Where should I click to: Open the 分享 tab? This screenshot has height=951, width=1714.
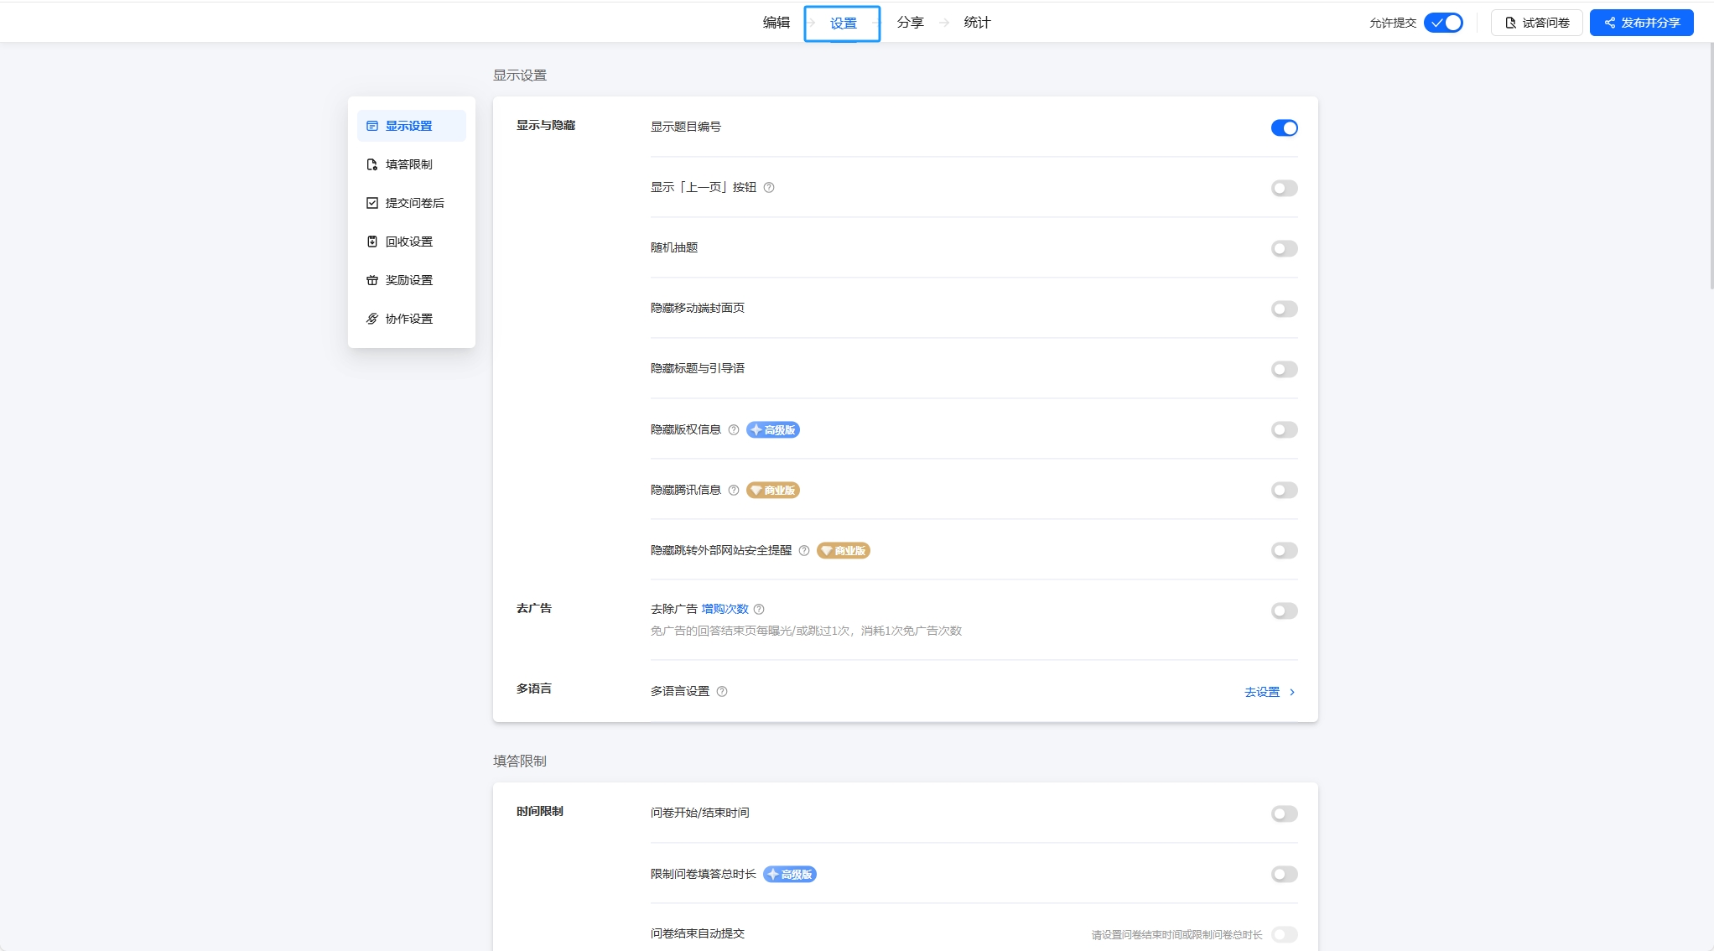910,23
